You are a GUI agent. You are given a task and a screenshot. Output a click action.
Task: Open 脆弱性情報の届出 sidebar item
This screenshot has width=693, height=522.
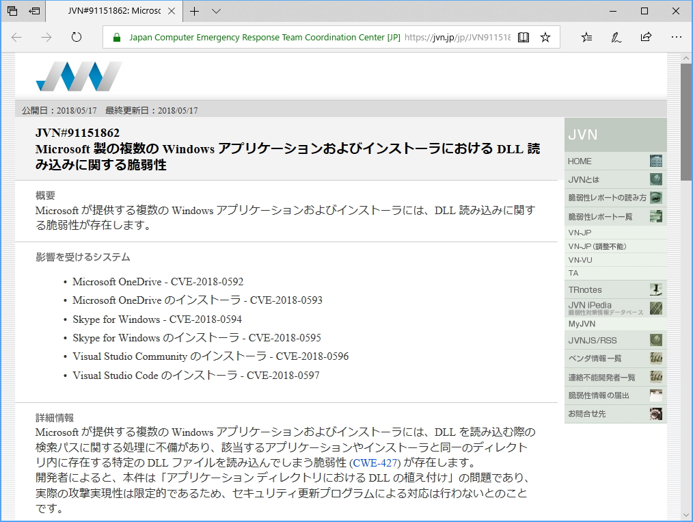tap(615, 395)
